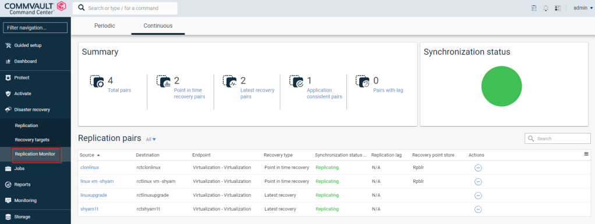Click the Application consistent pairs icon
The height and width of the screenshot is (224, 595).
pos(296,81)
